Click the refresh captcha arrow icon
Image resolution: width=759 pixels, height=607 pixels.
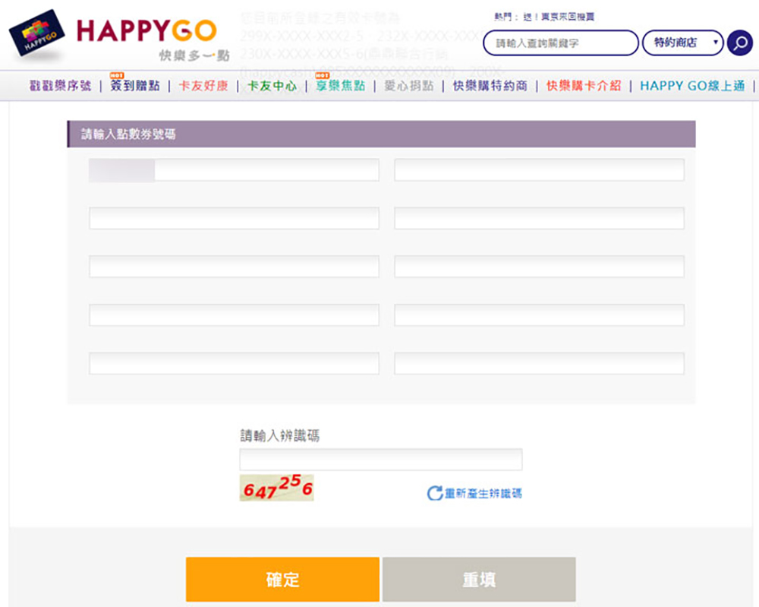tap(434, 493)
